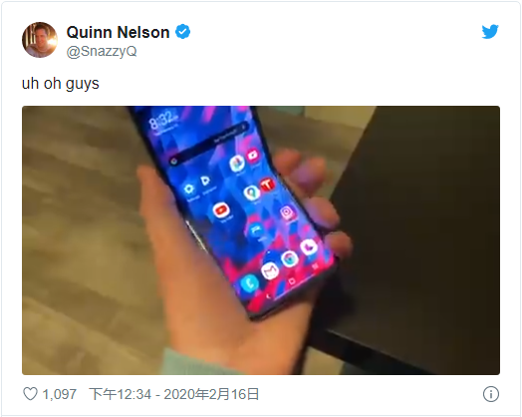Click the 1,097 likes count
This screenshot has height=417, width=522.
click(59, 394)
